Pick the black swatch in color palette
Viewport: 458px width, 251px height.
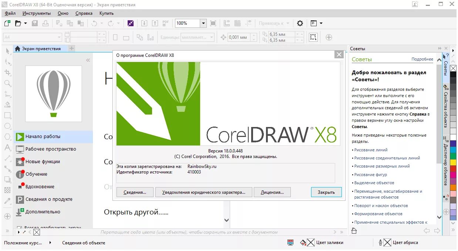453,74
